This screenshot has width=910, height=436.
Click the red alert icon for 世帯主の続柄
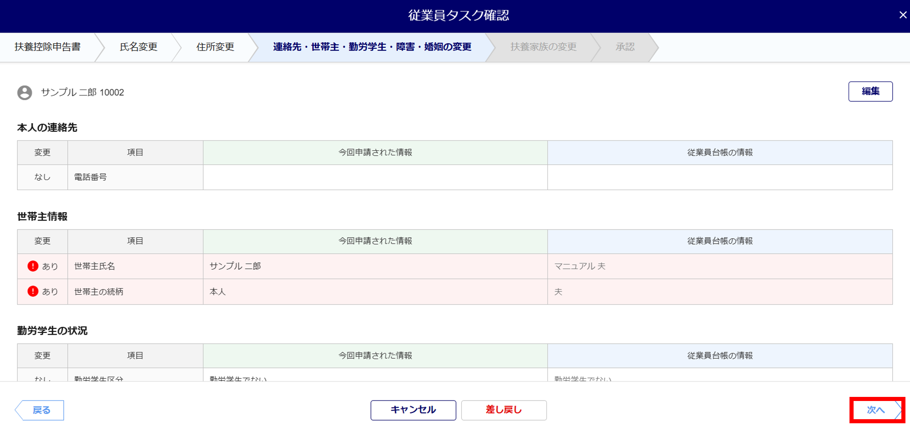coord(33,291)
